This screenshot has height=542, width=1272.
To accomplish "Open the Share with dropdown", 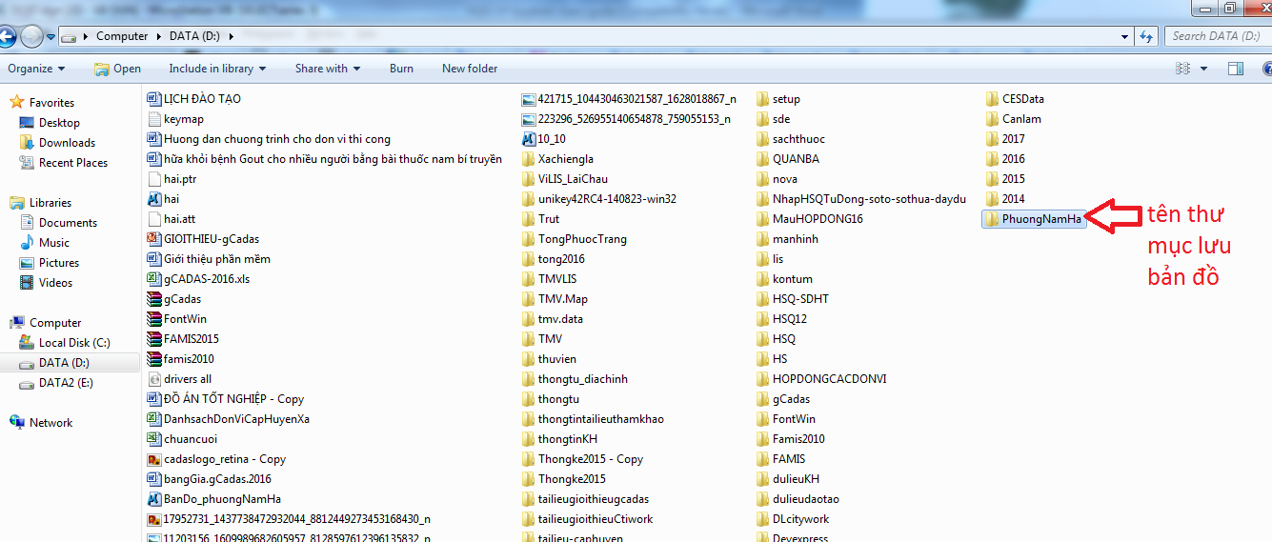I will 327,69.
